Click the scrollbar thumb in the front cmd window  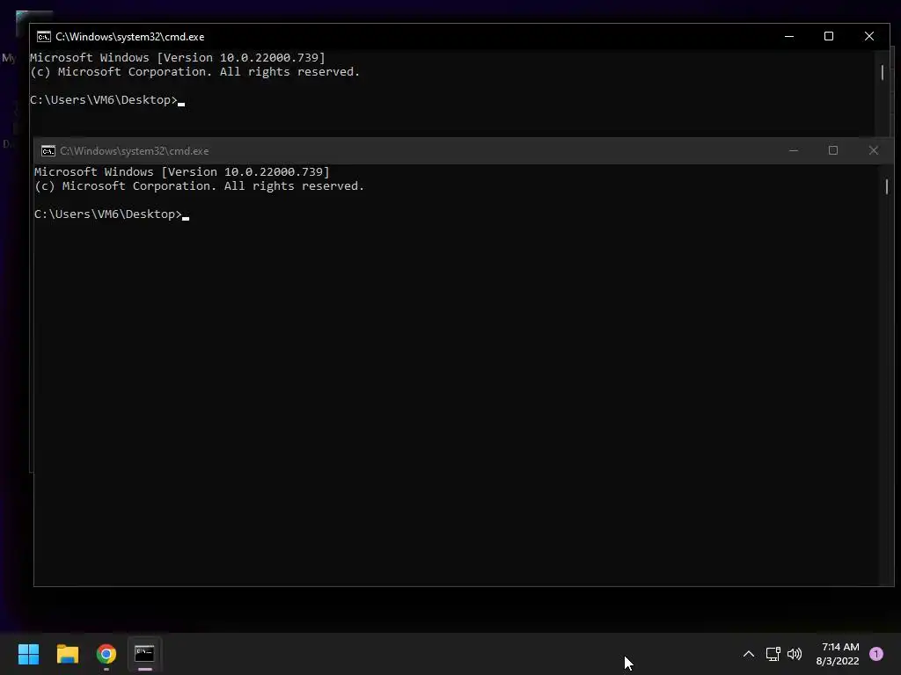887,186
